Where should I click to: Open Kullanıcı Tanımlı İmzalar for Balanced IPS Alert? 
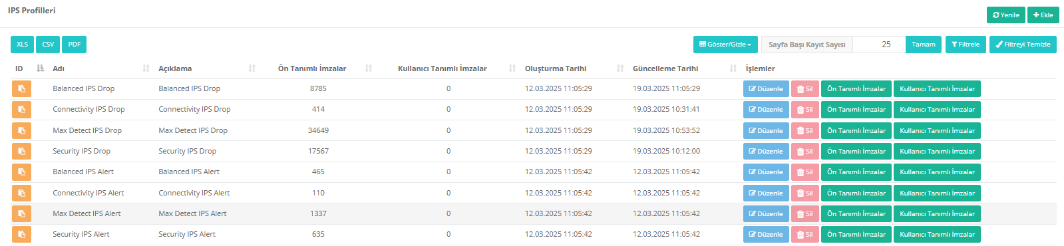(x=937, y=172)
